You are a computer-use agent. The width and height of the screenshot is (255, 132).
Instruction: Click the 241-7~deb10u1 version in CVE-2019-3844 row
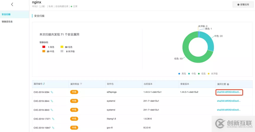pos(151,101)
